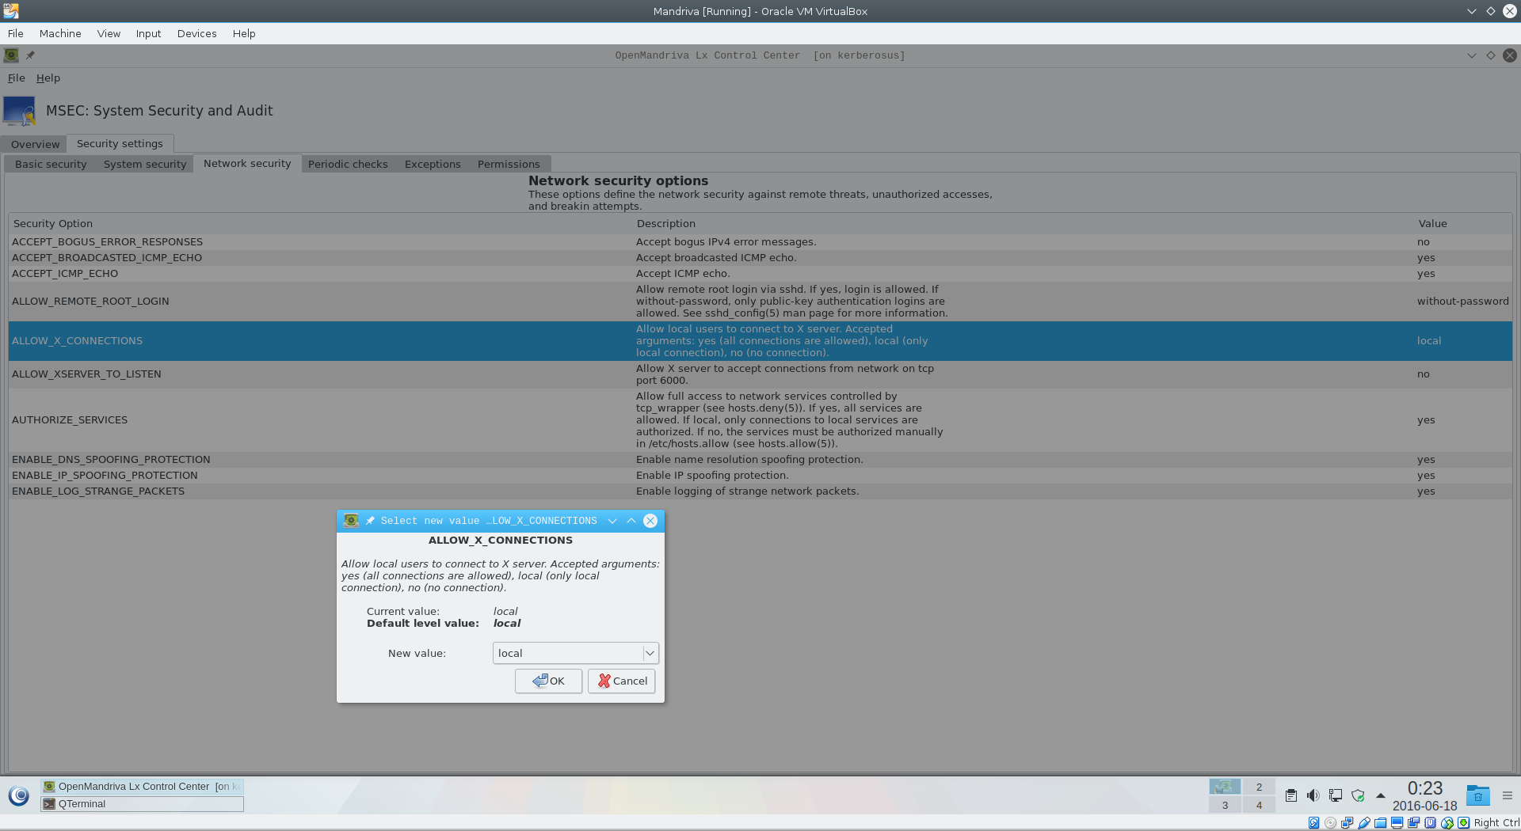Click VirtualBox CPU virtualization status icon
The width and height of the screenshot is (1521, 831).
1430,823
